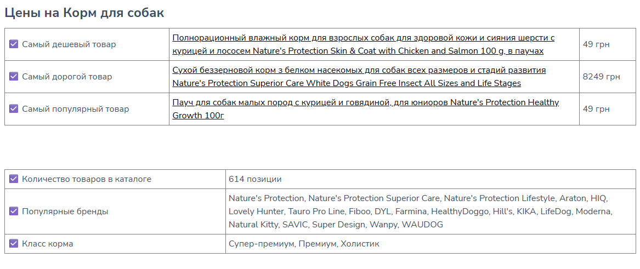Screen dimensions: 640x269
Task: Click the checkmark icon beside Самый популярный товар
Action: [x=14, y=109]
